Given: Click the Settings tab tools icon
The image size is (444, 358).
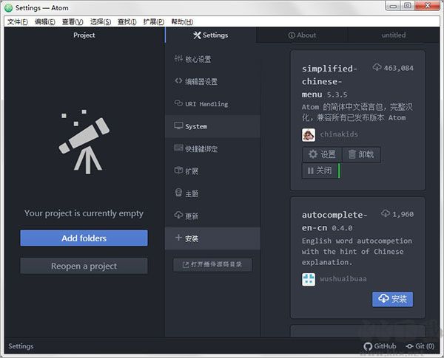Looking at the screenshot, I should click(197, 35).
